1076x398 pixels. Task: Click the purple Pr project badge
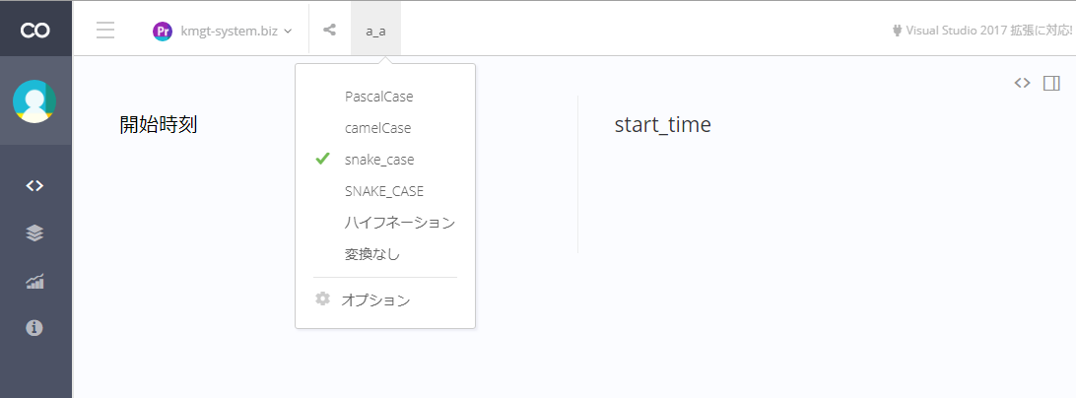point(163,31)
